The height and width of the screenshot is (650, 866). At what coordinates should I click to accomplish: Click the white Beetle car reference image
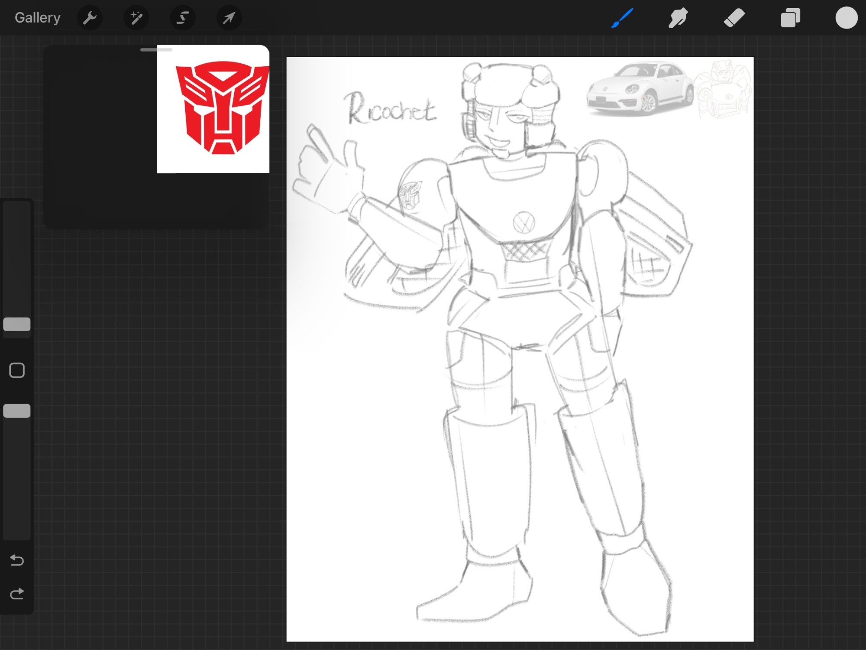[x=640, y=90]
